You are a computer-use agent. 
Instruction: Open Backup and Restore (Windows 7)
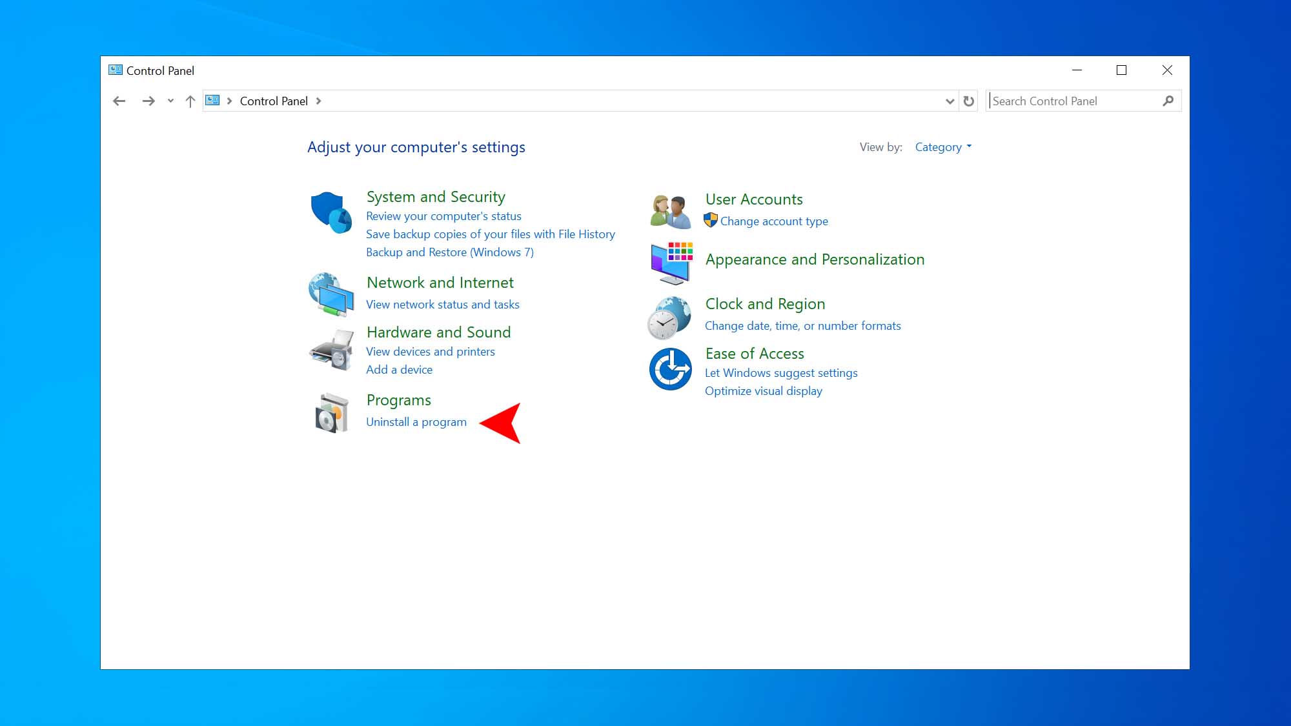coord(450,252)
